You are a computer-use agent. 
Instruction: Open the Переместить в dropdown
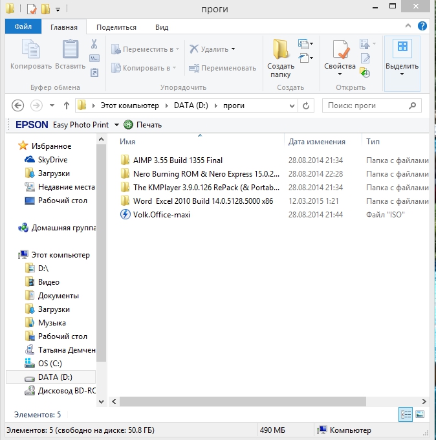[x=178, y=49]
